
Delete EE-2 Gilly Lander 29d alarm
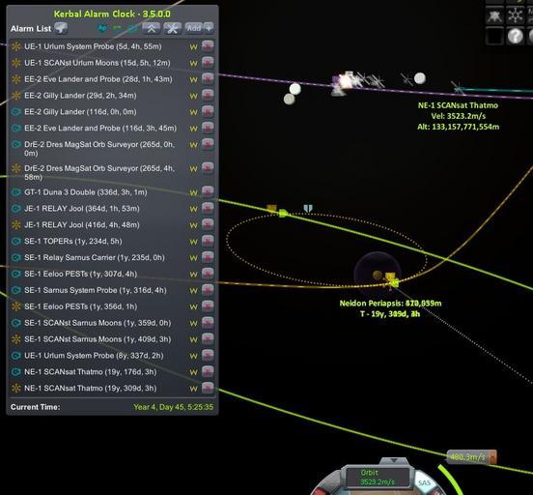click(x=208, y=95)
